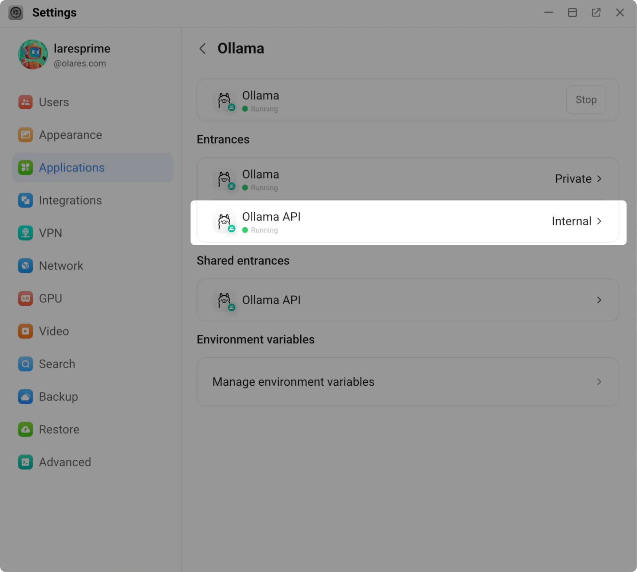Click the Users icon in the sidebar
637x572 pixels.
(x=25, y=102)
